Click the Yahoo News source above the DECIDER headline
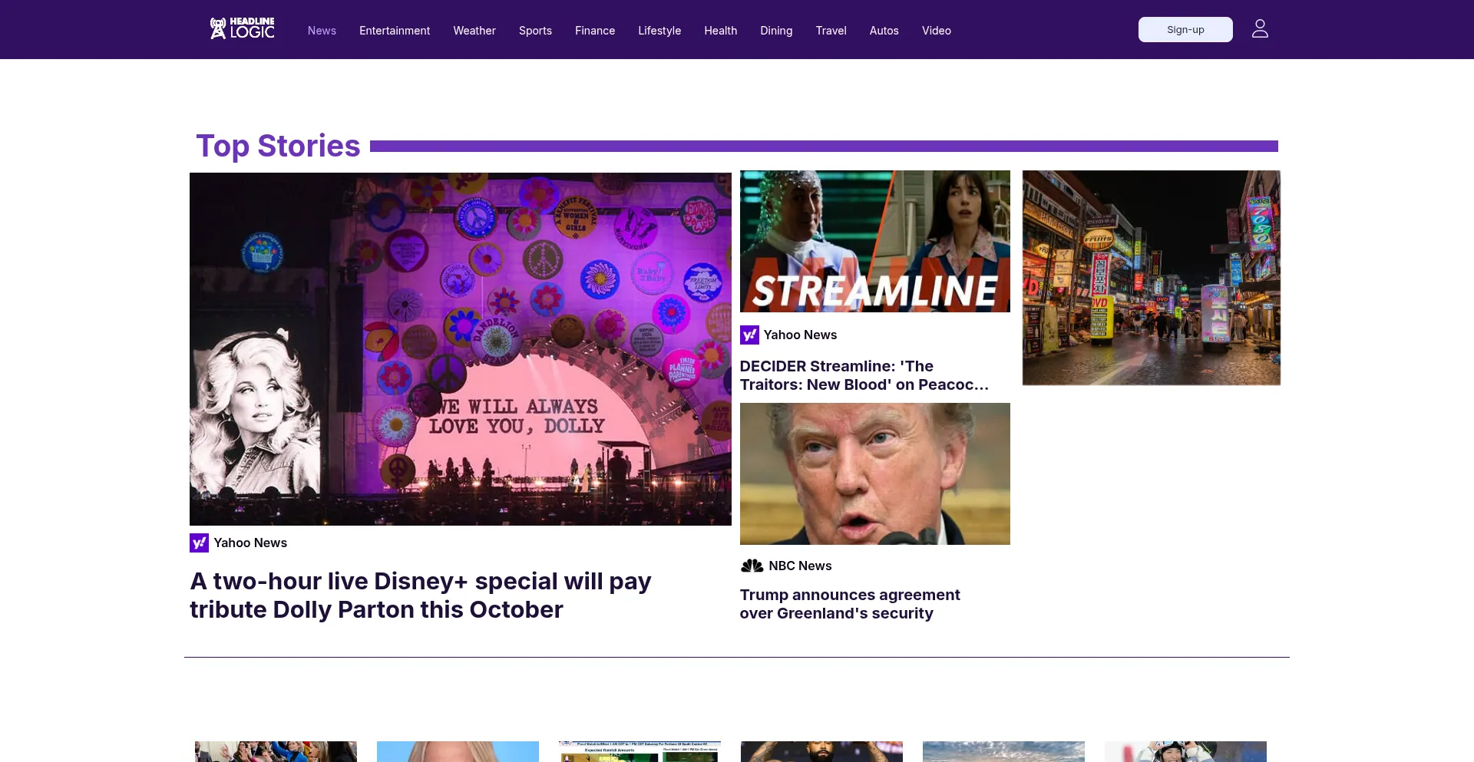 800,335
